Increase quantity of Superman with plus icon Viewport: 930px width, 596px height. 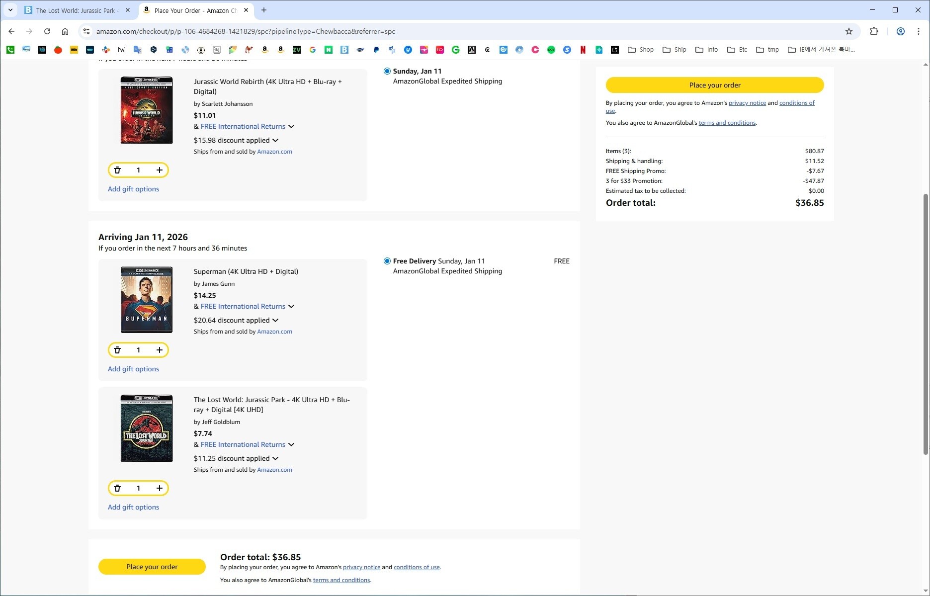tap(160, 350)
